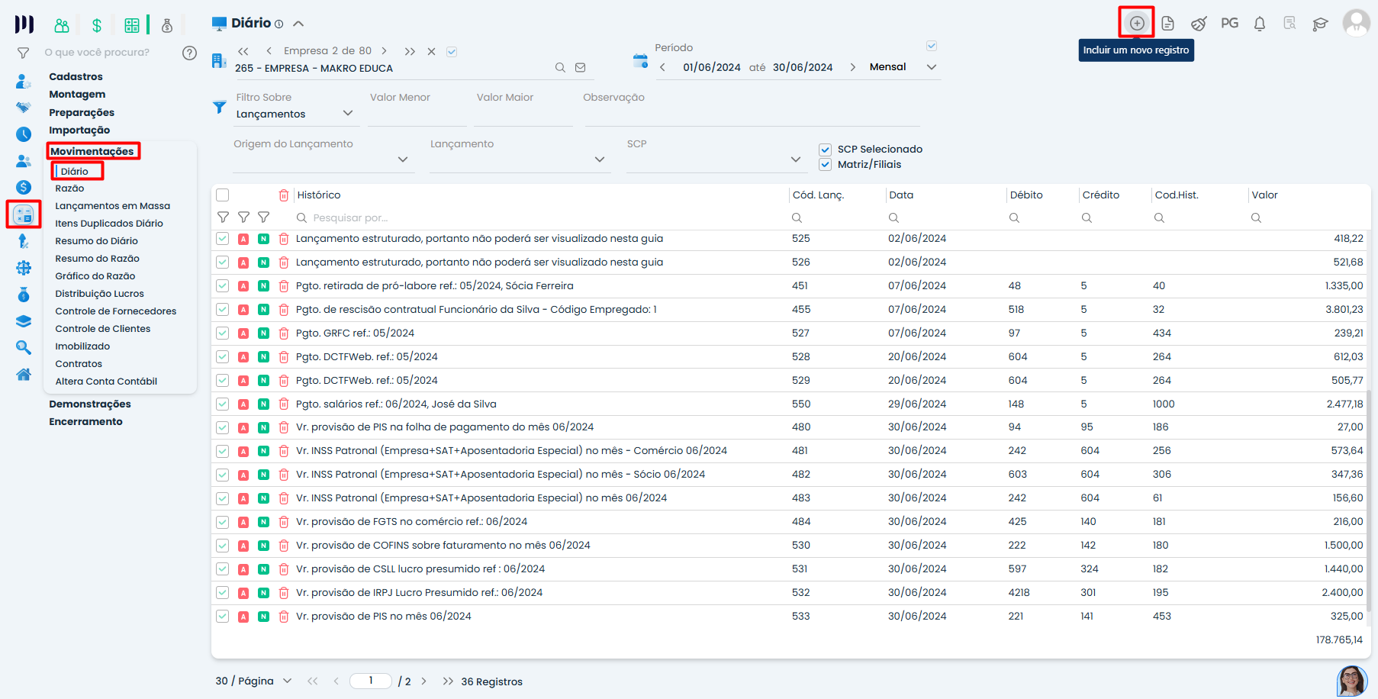Click the Histórico search field
The height and width of the screenshot is (699, 1378).
[534, 218]
